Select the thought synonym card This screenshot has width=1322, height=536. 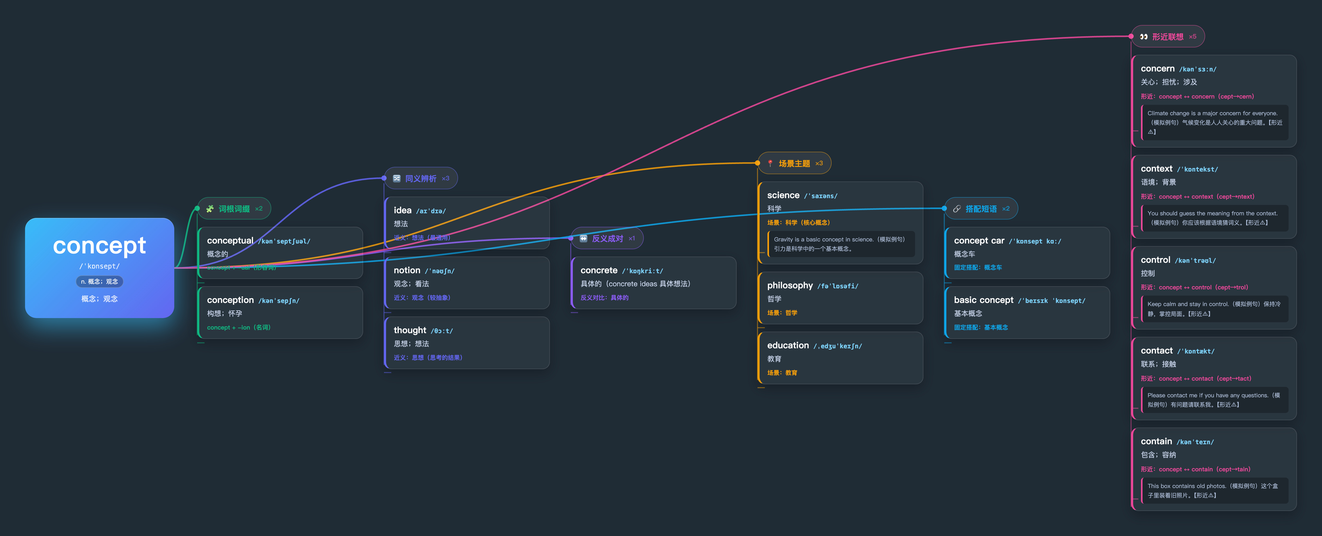(x=467, y=343)
